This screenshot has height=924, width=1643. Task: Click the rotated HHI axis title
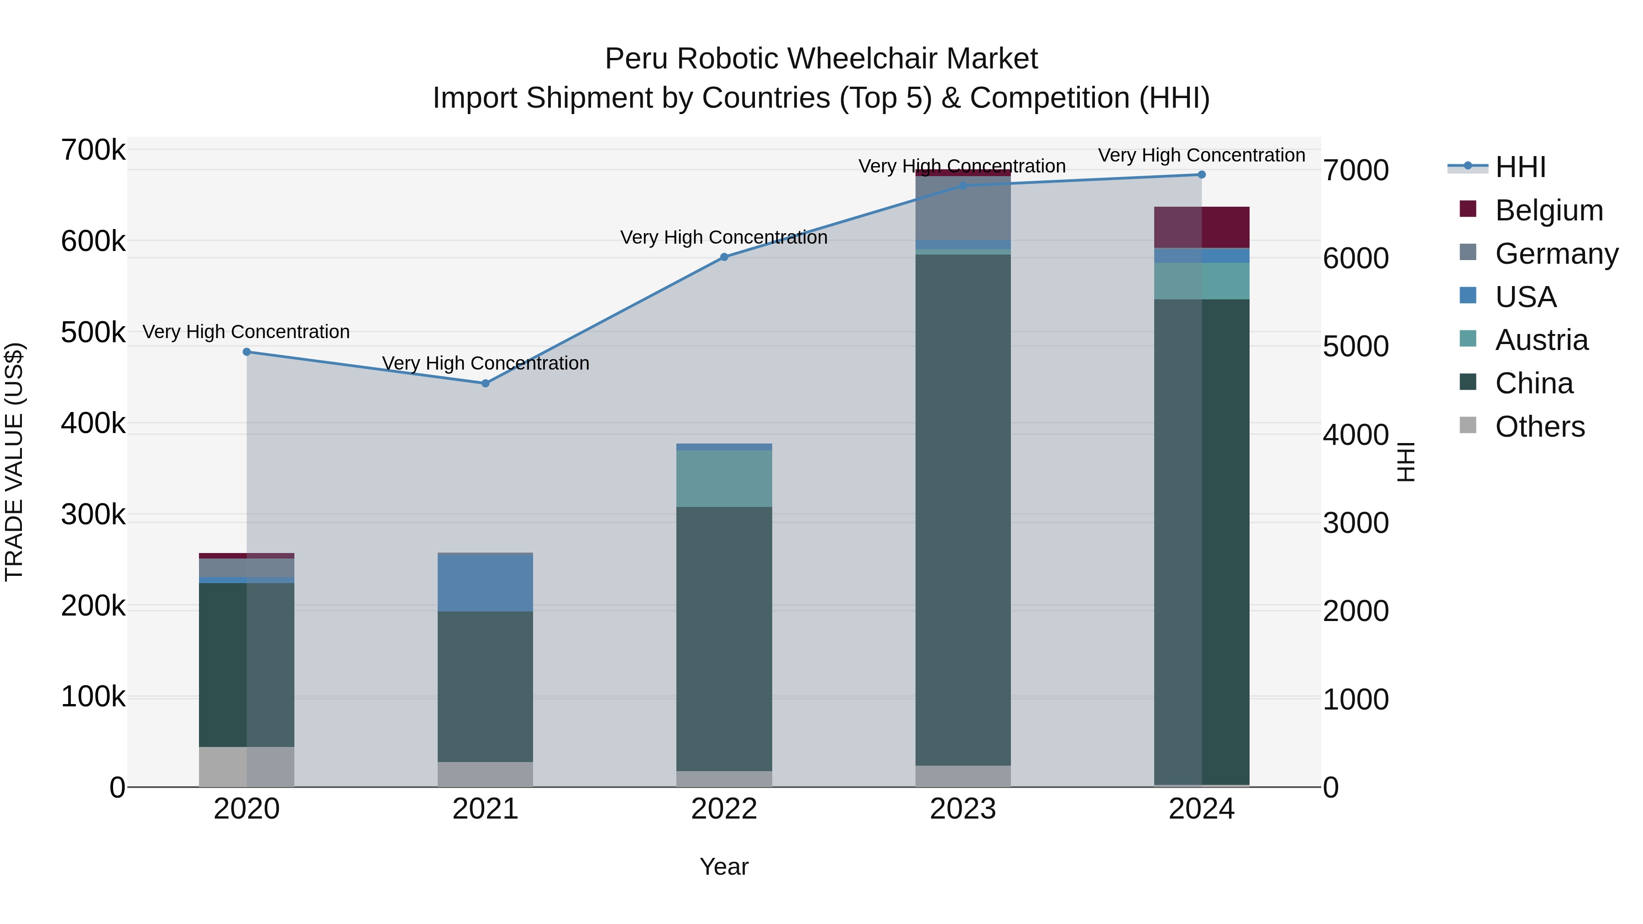pyautogui.click(x=1407, y=462)
